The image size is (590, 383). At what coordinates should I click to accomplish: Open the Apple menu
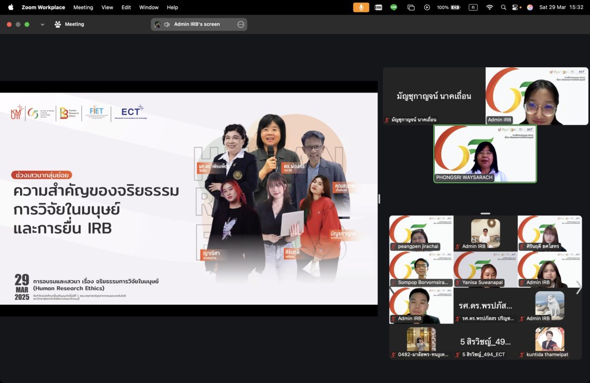coord(11,7)
